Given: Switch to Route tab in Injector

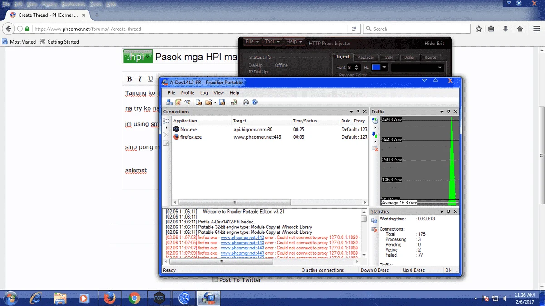Looking at the screenshot, I should (x=430, y=58).
